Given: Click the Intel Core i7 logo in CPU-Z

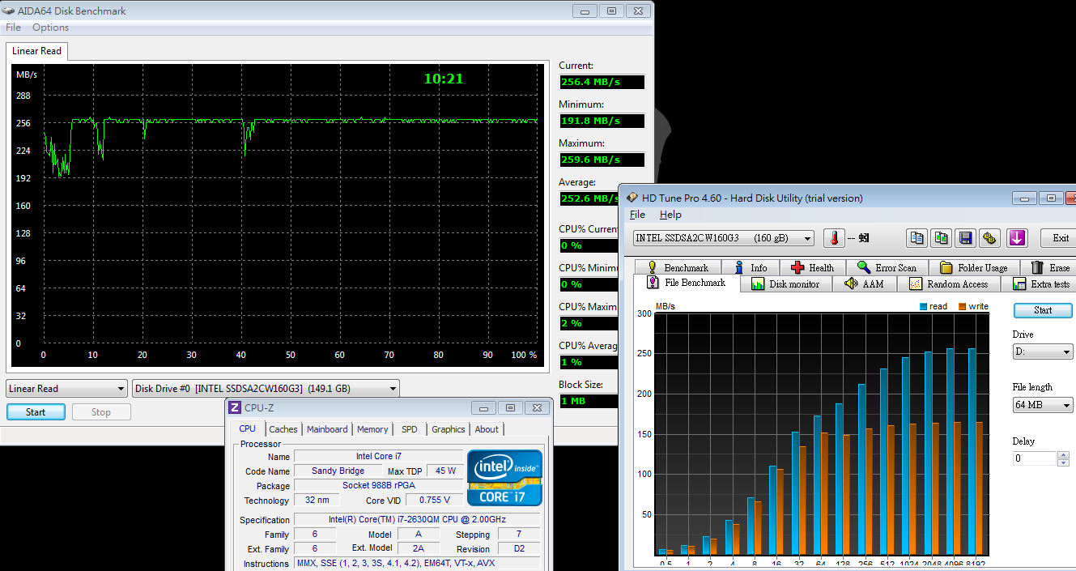Looking at the screenshot, I should (504, 478).
